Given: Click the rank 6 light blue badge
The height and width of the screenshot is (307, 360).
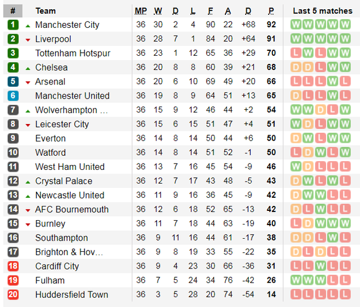Looking at the screenshot, I should 13,96.
